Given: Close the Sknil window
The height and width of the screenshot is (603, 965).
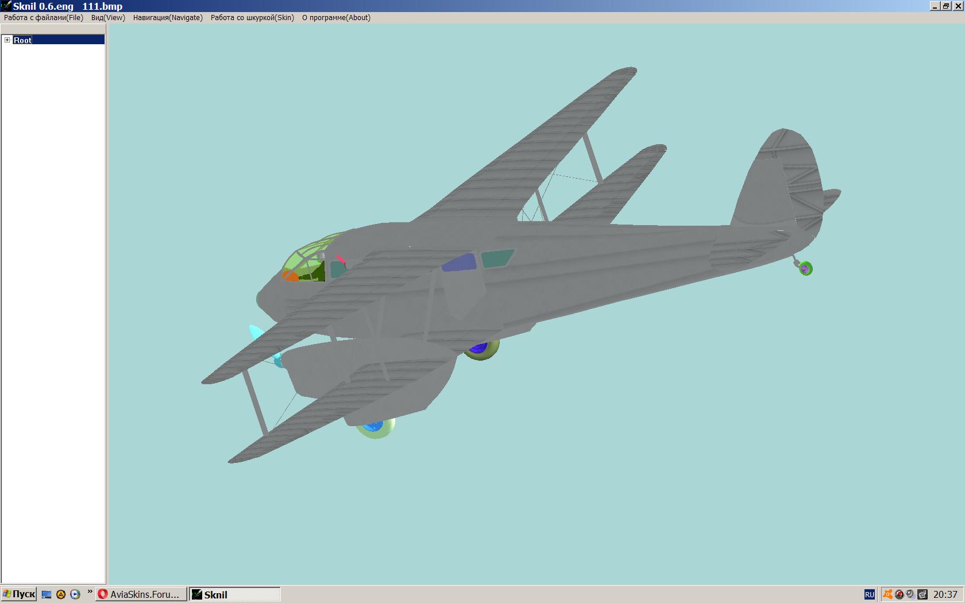Looking at the screenshot, I should [957, 6].
